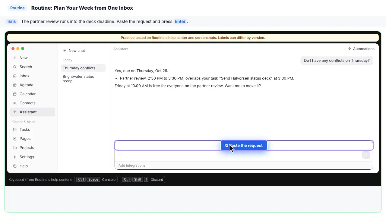Image resolution: width=386 pixels, height=217 pixels.
Task: Click the 16/18 step counter
Action: pyautogui.click(x=11, y=22)
